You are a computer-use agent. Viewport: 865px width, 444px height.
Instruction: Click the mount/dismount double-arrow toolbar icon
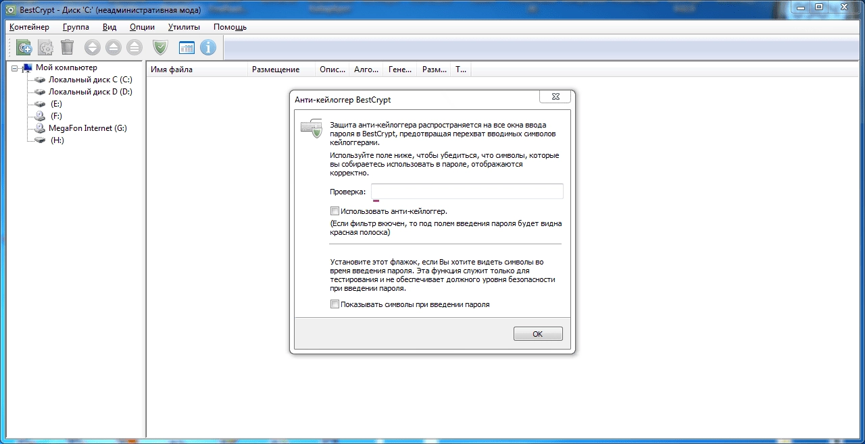(x=93, y=47)
